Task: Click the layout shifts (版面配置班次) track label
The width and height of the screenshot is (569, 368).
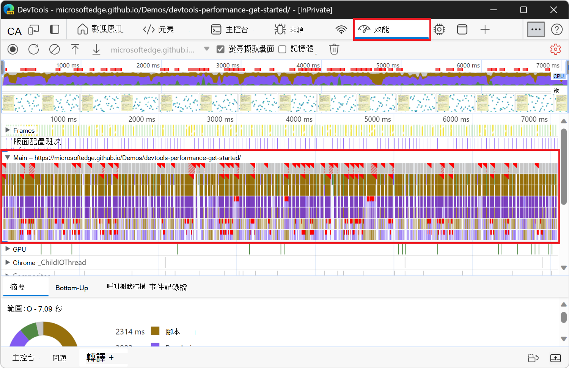Action: 37,142
